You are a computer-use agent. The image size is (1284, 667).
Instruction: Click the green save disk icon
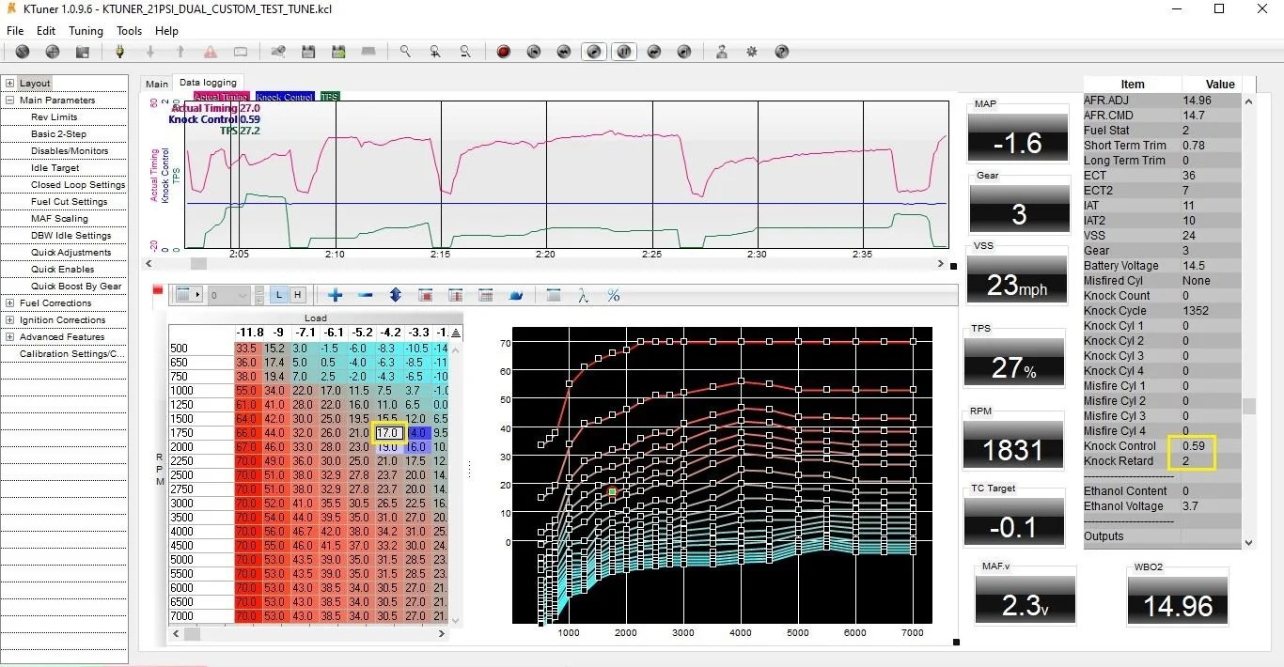coord(338,52)
